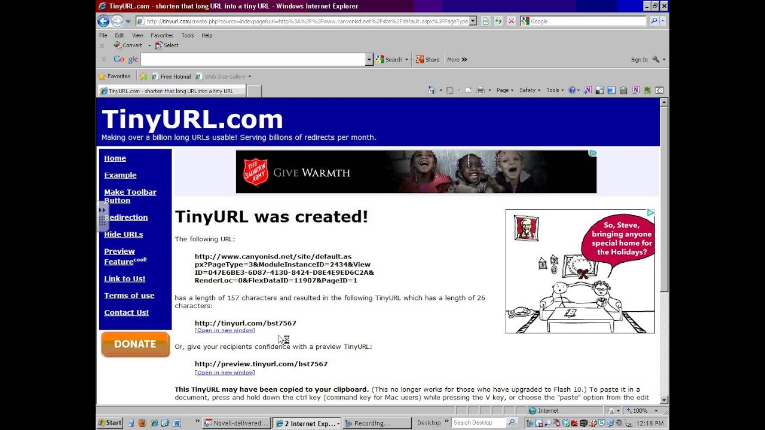Launch Word from Quick Launch

tap(177, 423)
